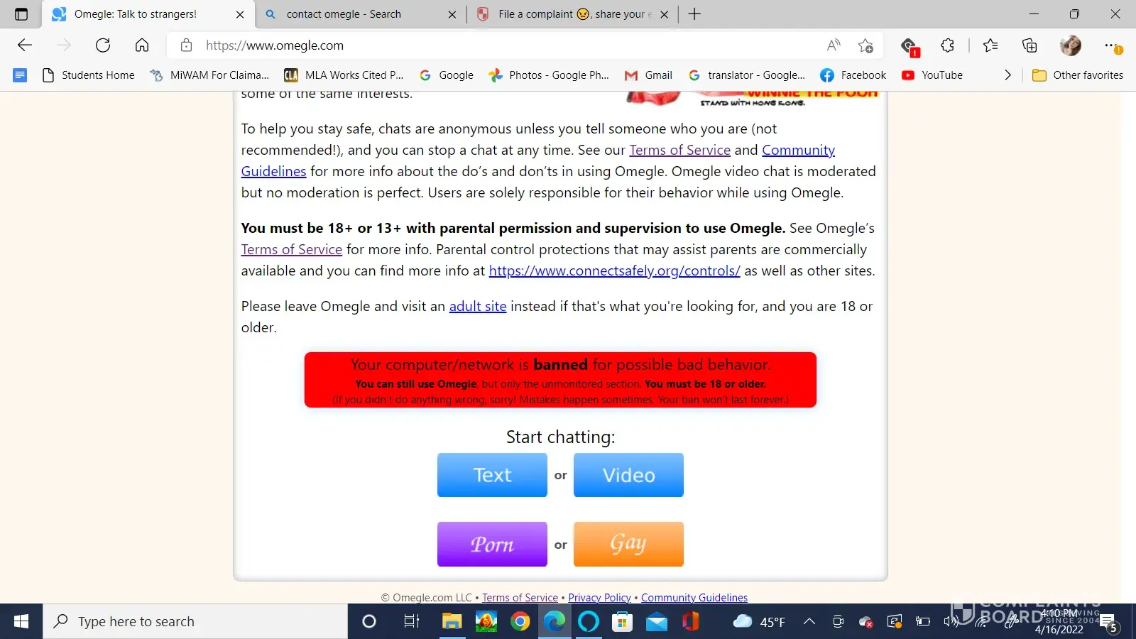
Task: Refresh the Omegle page
Action: coord(103,45)
